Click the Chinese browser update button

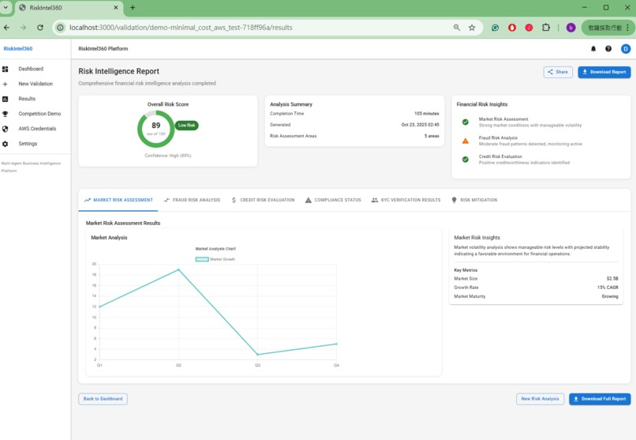click(608, 28)
